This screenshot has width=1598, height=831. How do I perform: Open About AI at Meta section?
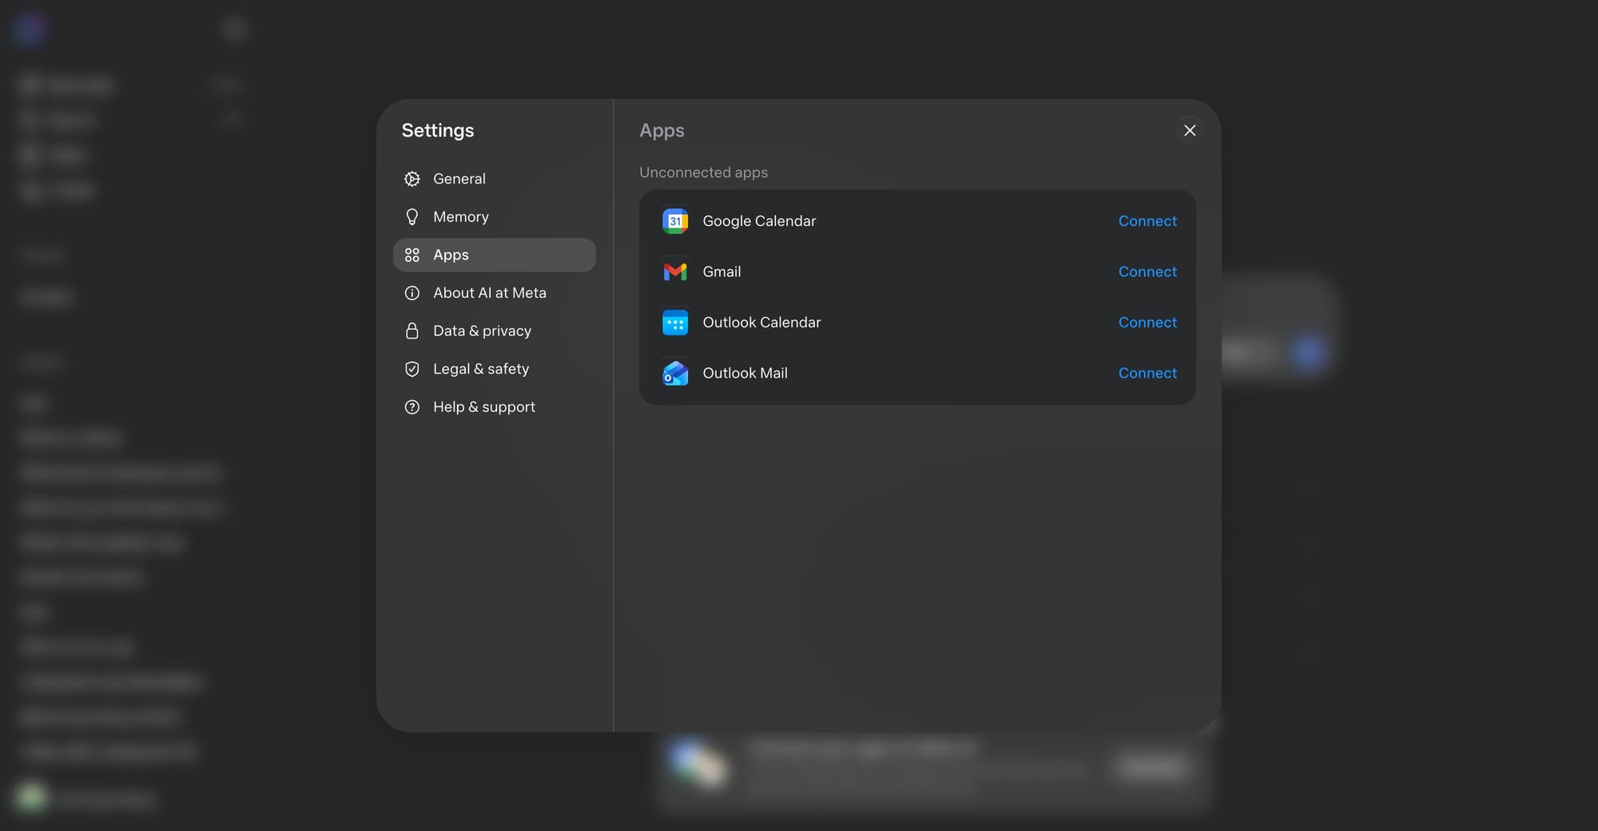tap(489, 293)
